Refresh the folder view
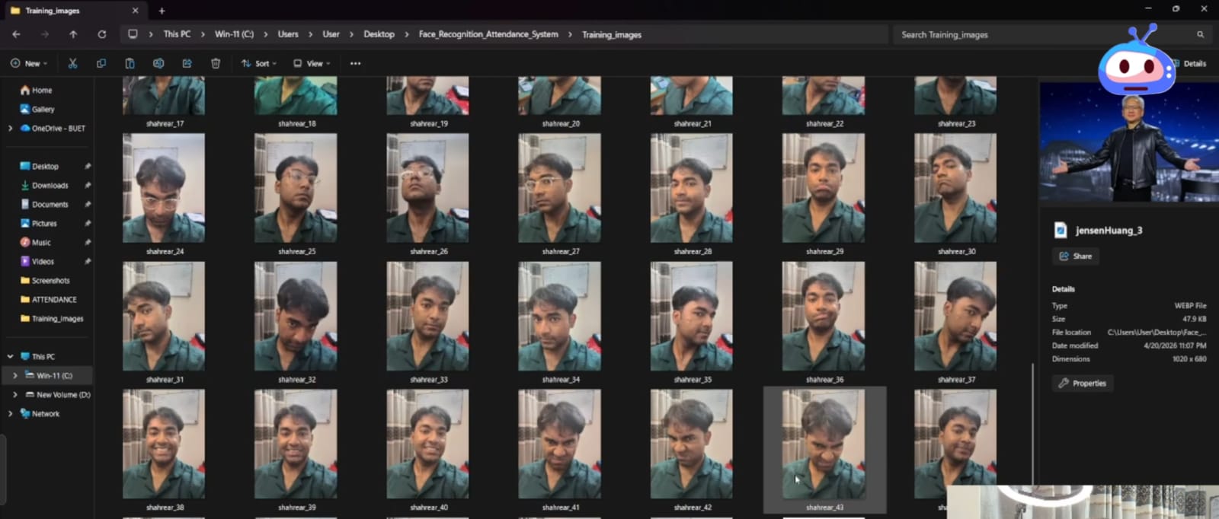1219x519 pixels. coord(101,34)
